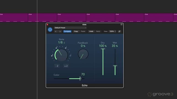Select the Click region under the playhead
The image size is (177, 99).
42,18
